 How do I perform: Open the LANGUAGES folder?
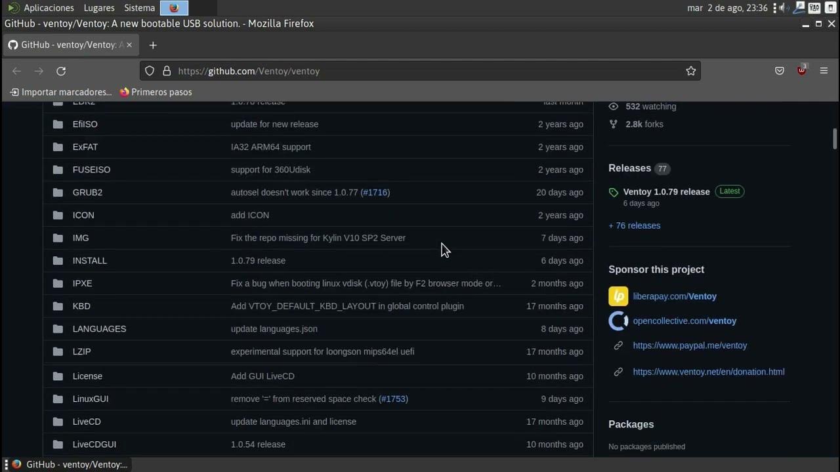tap(99, 329)
